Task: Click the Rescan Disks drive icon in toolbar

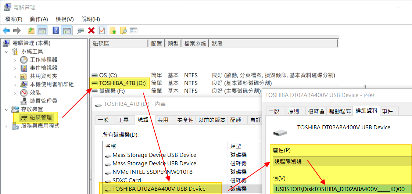Action: (x=80, y=31)
